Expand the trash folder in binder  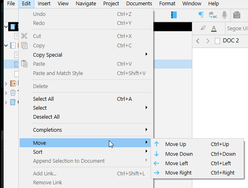point(6,93)
